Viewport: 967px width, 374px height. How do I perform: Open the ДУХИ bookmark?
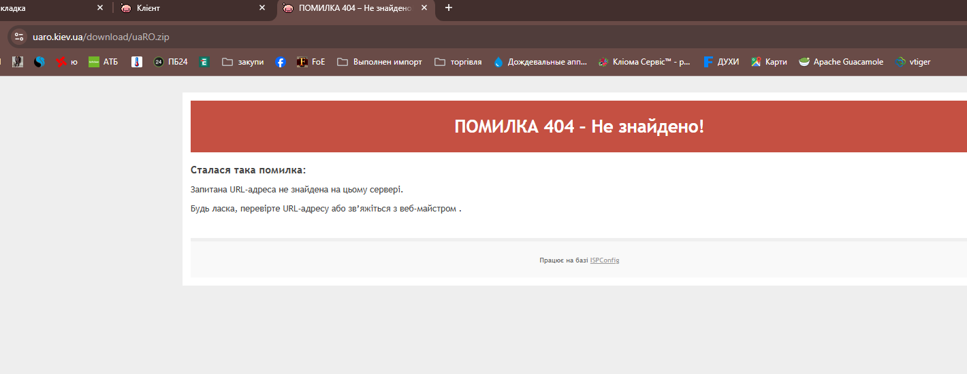pos(721,62)
